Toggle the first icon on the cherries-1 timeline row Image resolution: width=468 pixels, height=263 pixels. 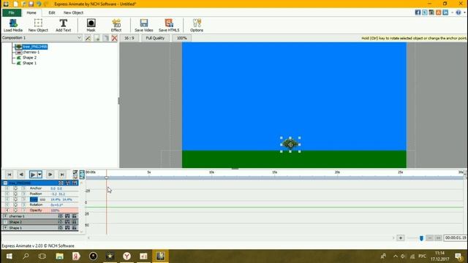click(61, 216)
